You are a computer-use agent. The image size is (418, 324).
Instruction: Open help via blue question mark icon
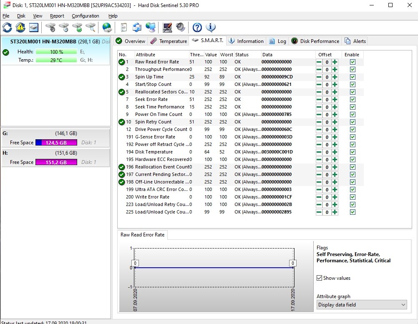coord(197,28)
